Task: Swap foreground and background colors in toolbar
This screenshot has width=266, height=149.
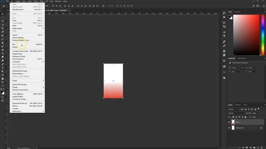Action: (x=3, y=89)
